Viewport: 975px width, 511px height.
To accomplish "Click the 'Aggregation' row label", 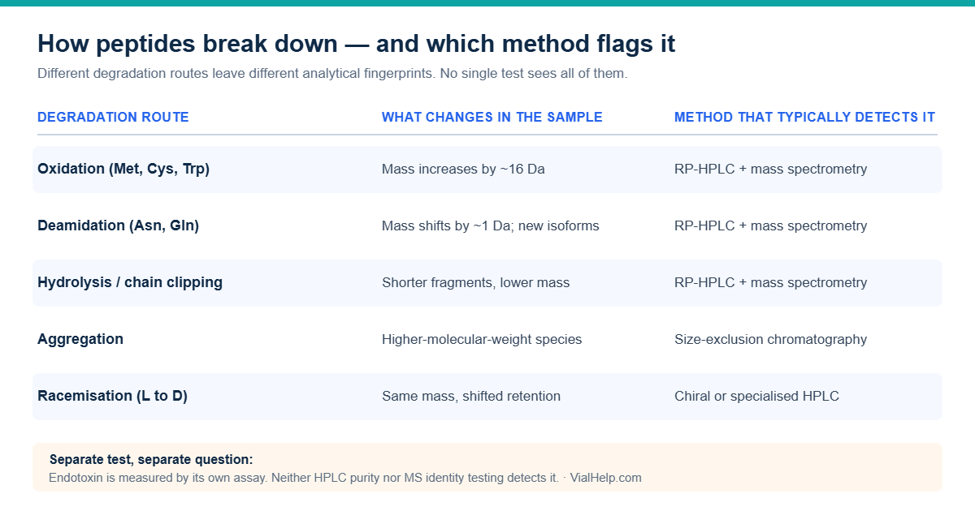I will coord(80,340).
